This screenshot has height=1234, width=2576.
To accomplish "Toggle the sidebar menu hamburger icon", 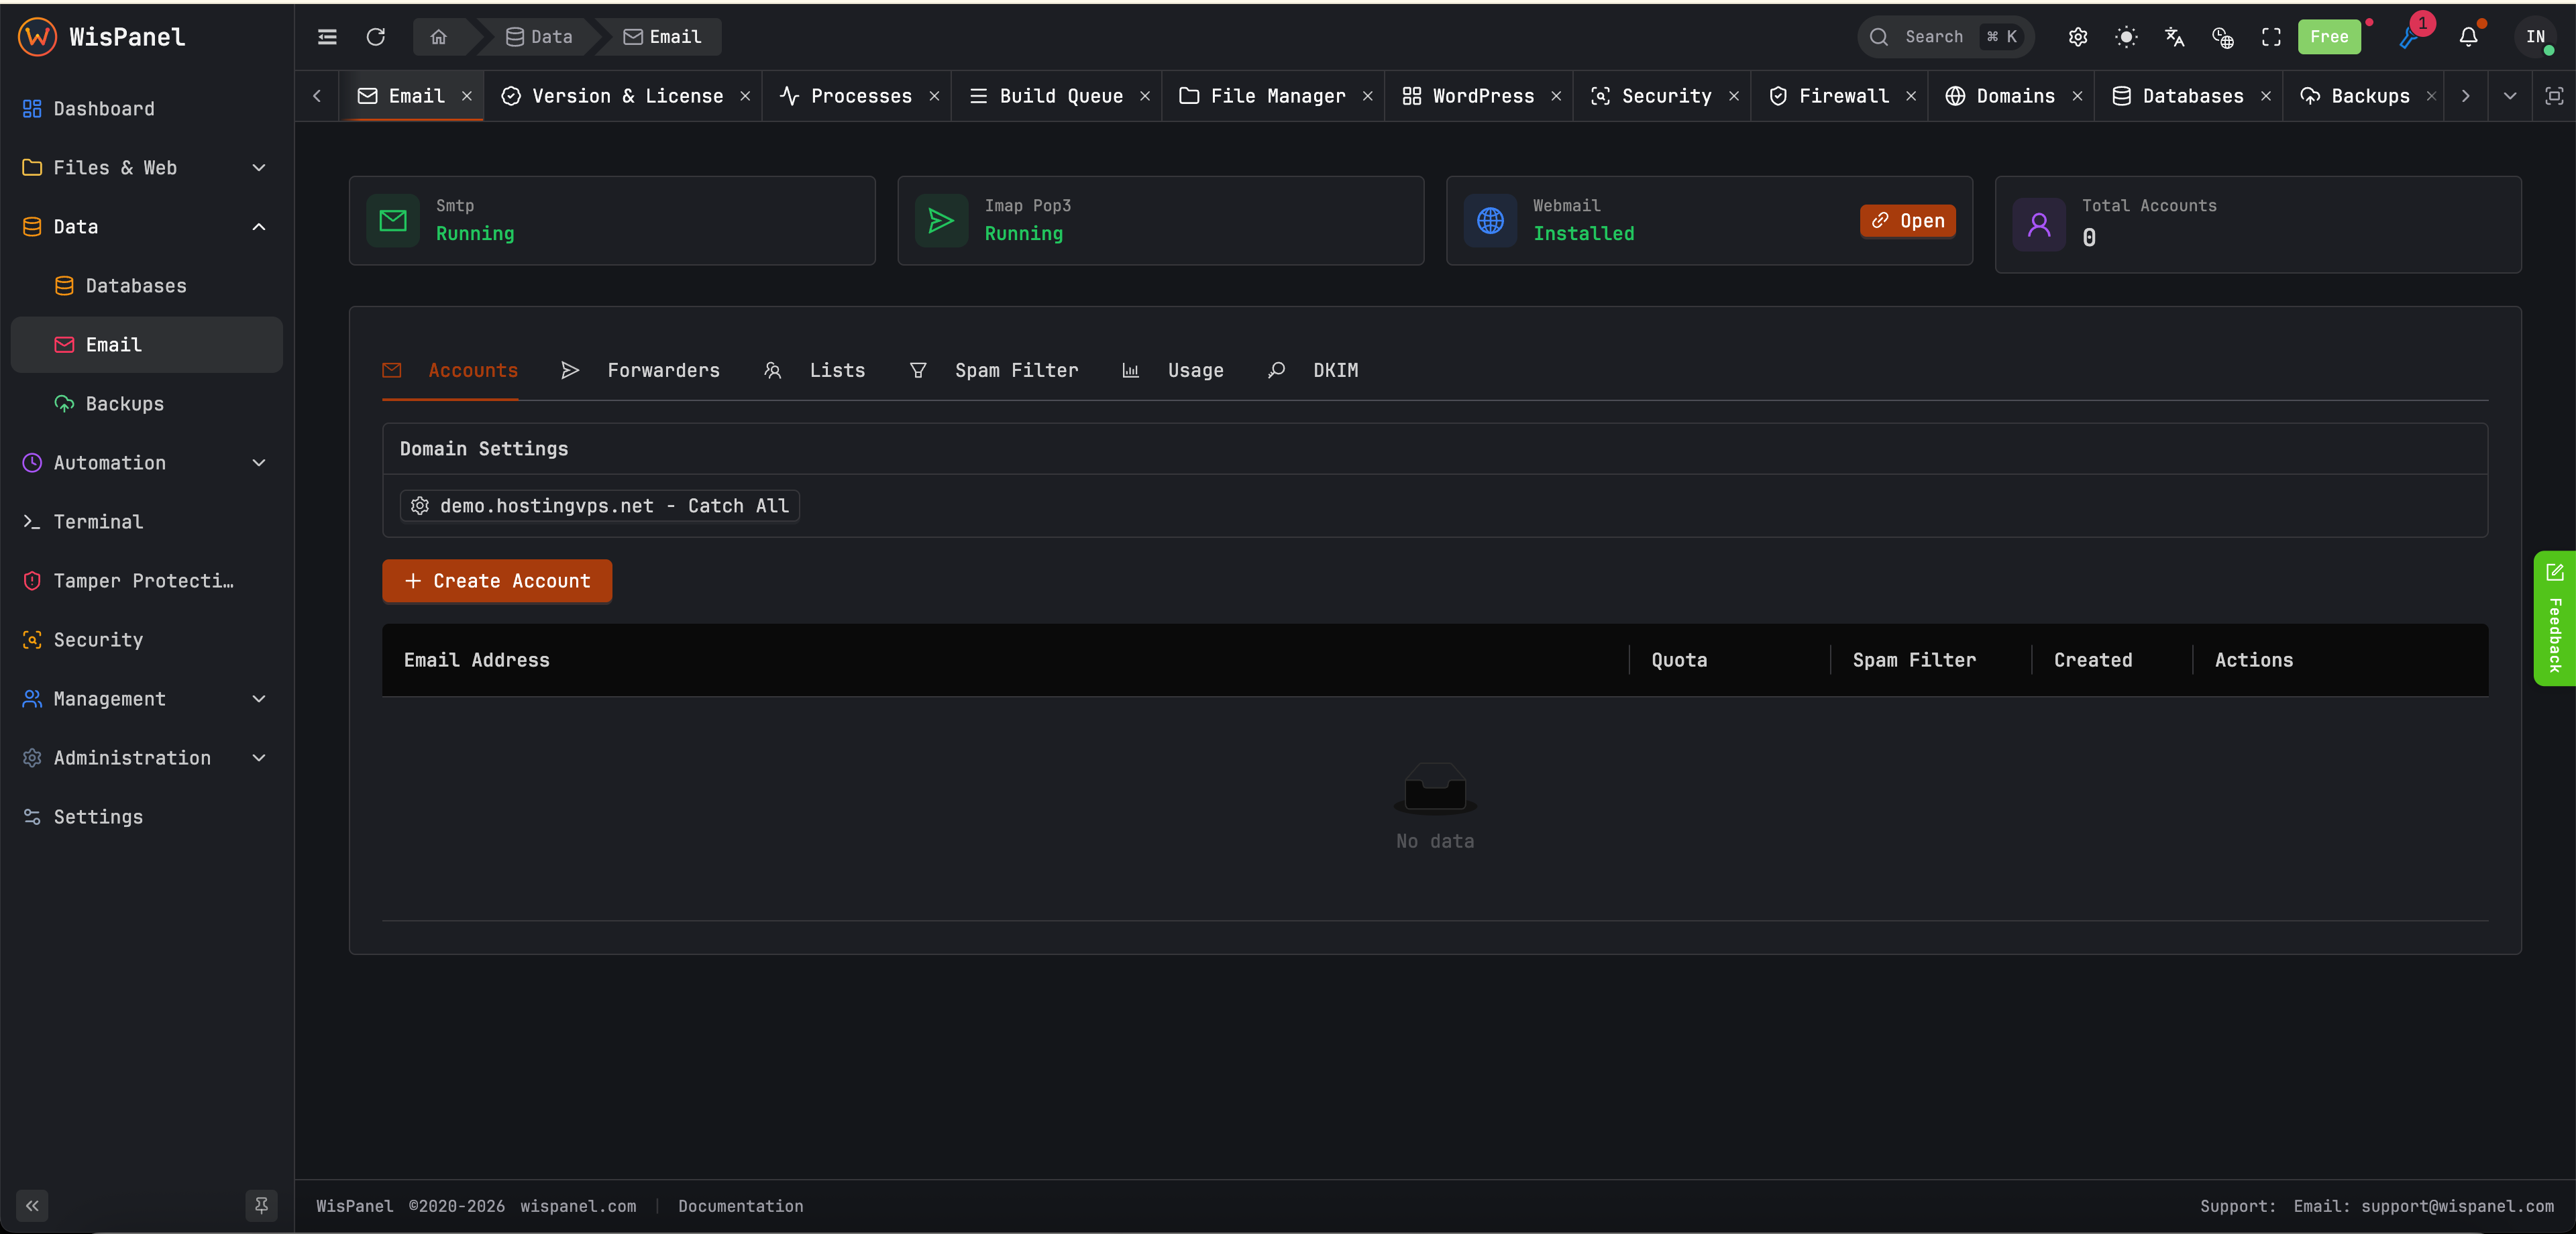I will [327, 37].
